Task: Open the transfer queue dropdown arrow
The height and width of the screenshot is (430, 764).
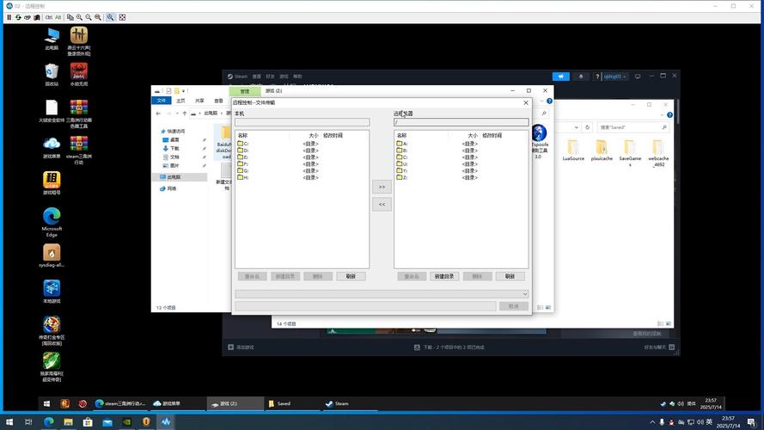Action: coord(525,294)
